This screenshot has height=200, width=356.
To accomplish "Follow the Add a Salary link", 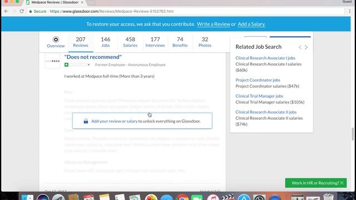I will coord(251,24).
